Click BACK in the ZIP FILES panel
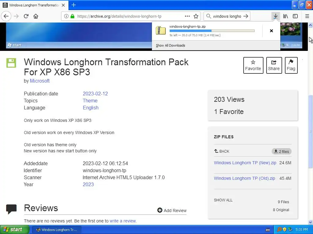The width and height of the screenshot is (313, 234). (x=222, y=151)
